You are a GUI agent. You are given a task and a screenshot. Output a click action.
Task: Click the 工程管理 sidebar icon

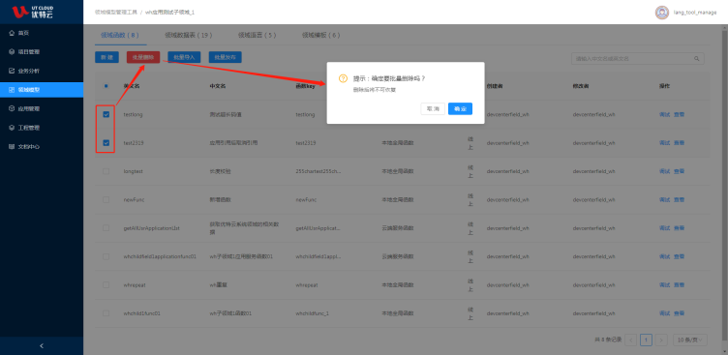click(12, 128)
